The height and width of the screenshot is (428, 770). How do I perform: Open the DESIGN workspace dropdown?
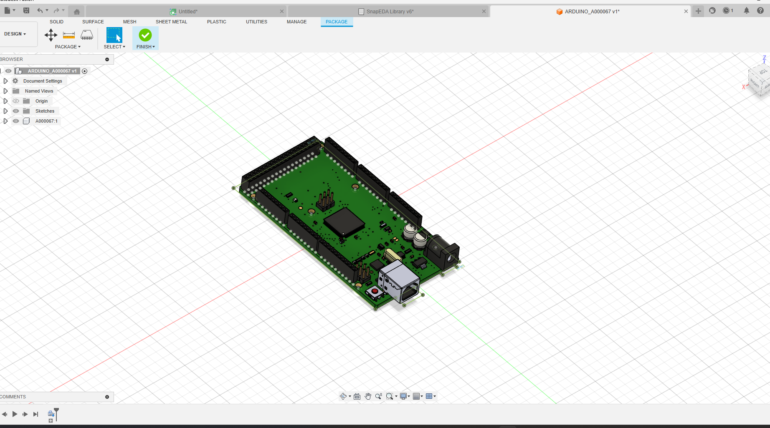[14, 34]
